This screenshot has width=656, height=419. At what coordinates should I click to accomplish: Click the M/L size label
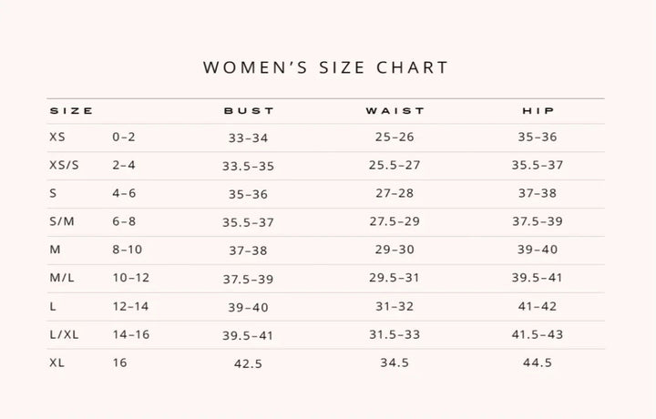(x=62, y=278)
